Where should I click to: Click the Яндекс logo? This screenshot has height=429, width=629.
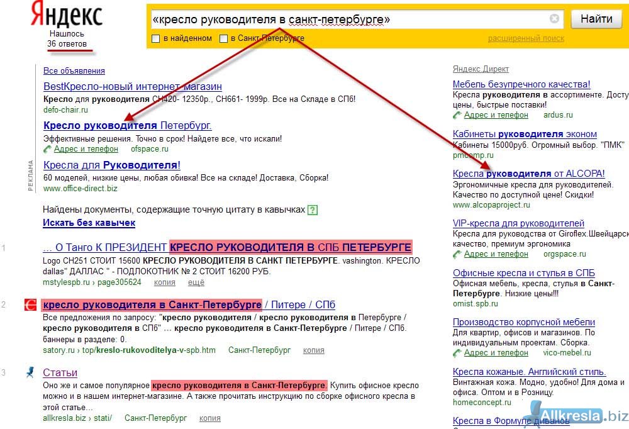(67, 14)
